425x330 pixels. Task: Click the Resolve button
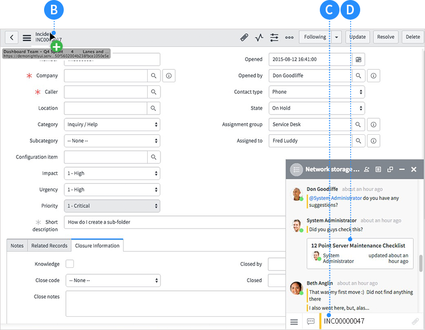[385, 37]
